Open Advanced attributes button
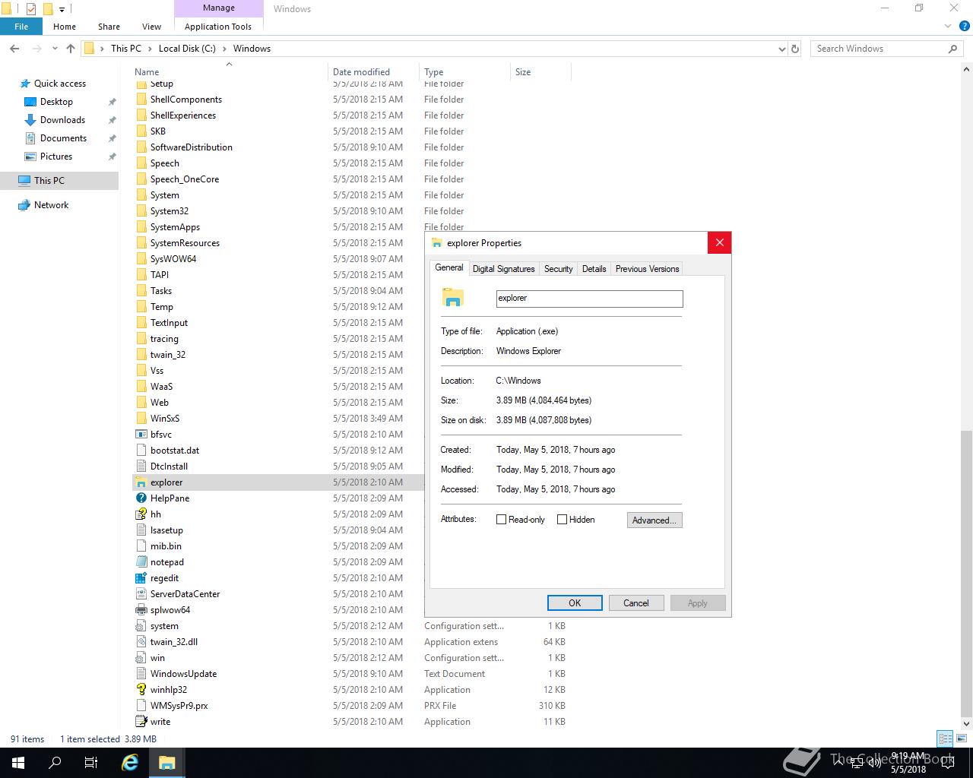This screenshot has height=778, width=973. [654, 520]
